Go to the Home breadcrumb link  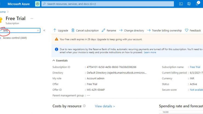pyautogui.click(x=3, y=12)
